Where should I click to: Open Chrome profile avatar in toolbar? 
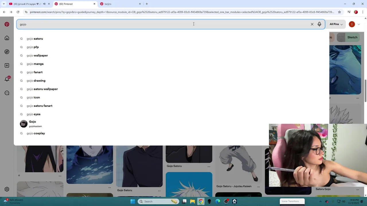[356, 12]
